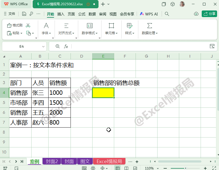The image size is (219, 170).
Task: Click the Cut scissors icon
Action: click(28, 25)
